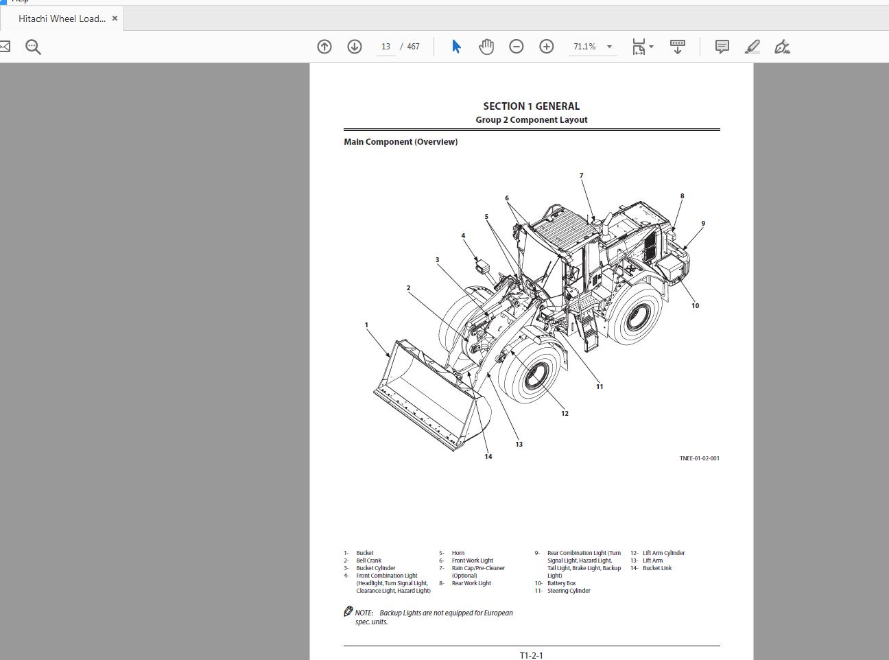Click the Main Component (Overview) heading

click(401, 142)
